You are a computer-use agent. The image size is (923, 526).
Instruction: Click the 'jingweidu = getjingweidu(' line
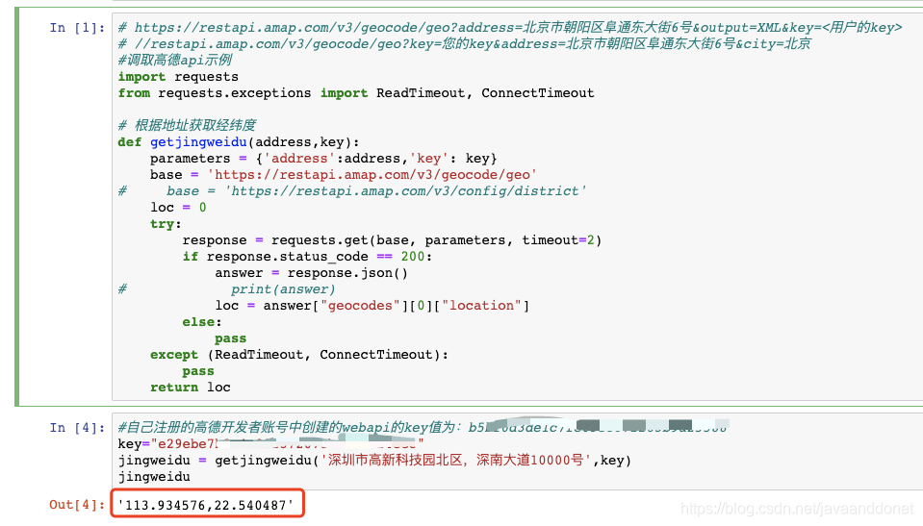[x=374, y=460]
